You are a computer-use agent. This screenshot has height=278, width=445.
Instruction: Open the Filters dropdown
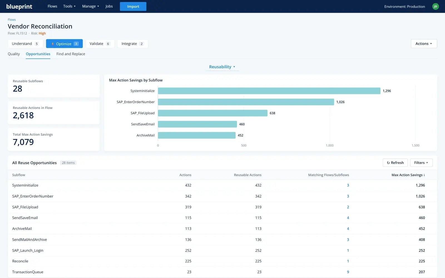pyautogui.click(x=421, y=163)
